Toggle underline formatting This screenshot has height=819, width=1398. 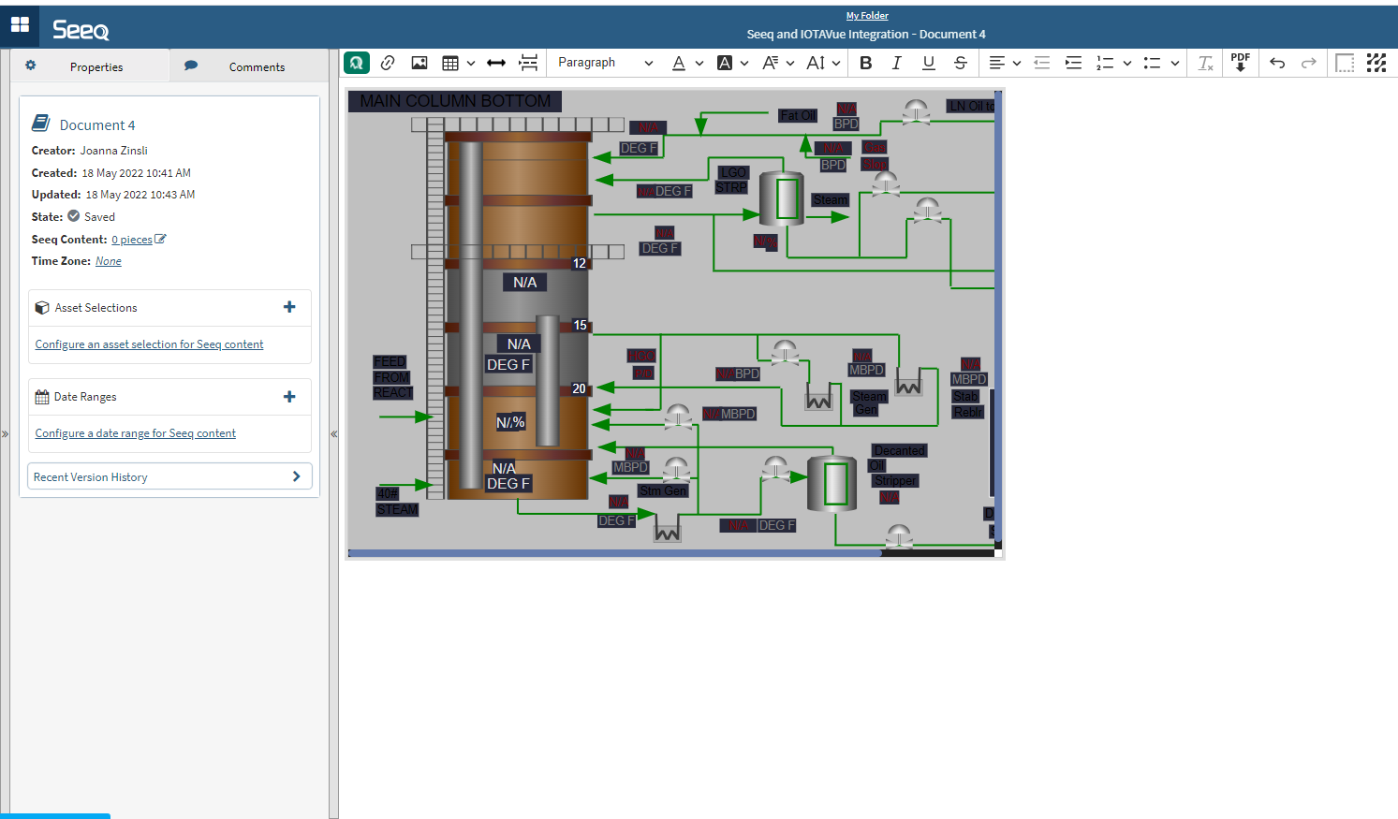(928, 63)
